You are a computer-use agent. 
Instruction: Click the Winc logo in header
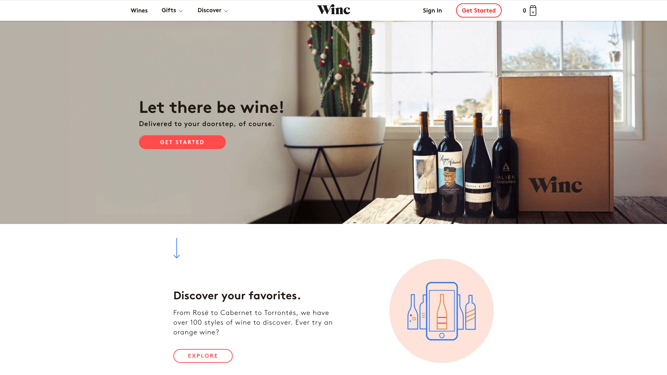pos(333,10)
